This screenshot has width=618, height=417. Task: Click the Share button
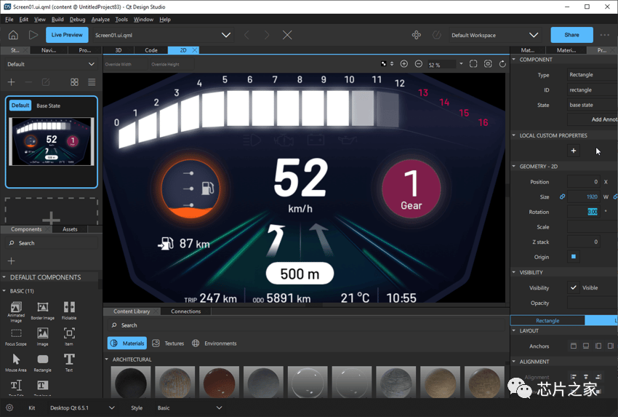(571, 35)
